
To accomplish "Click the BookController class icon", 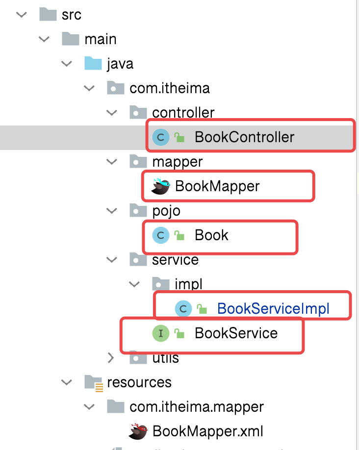I will click(161, 137).
